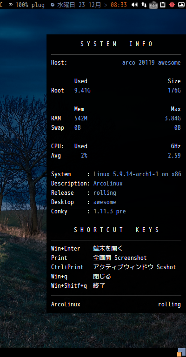Click the "端末を開く" description text

click(x=108, y=248)
